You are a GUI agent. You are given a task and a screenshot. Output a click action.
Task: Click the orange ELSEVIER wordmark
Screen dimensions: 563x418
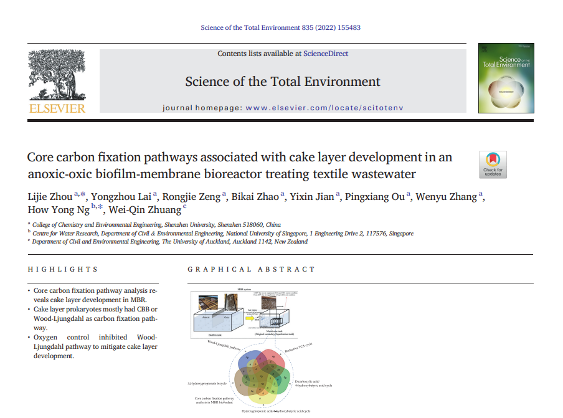[x=57, y=108]
